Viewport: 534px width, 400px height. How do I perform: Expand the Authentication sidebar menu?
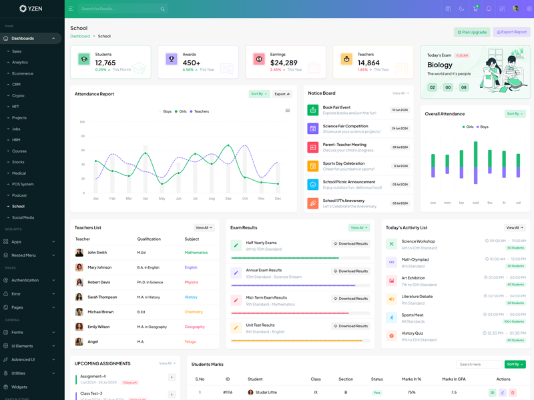point(31,280)
